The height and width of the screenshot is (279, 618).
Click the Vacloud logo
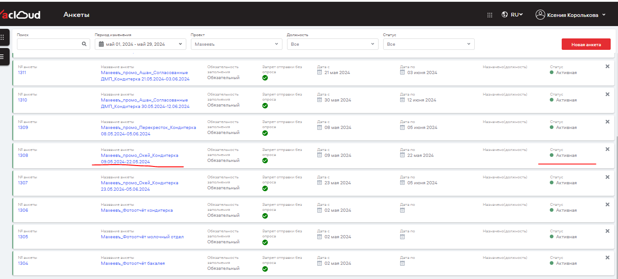click(20, 15)
